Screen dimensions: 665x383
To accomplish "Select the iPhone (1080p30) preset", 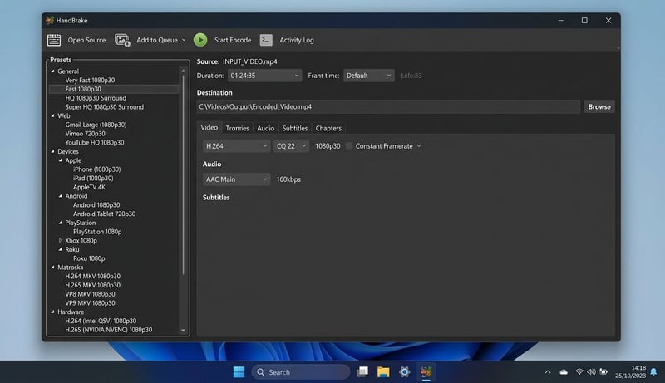I will [x=96, y=169].
